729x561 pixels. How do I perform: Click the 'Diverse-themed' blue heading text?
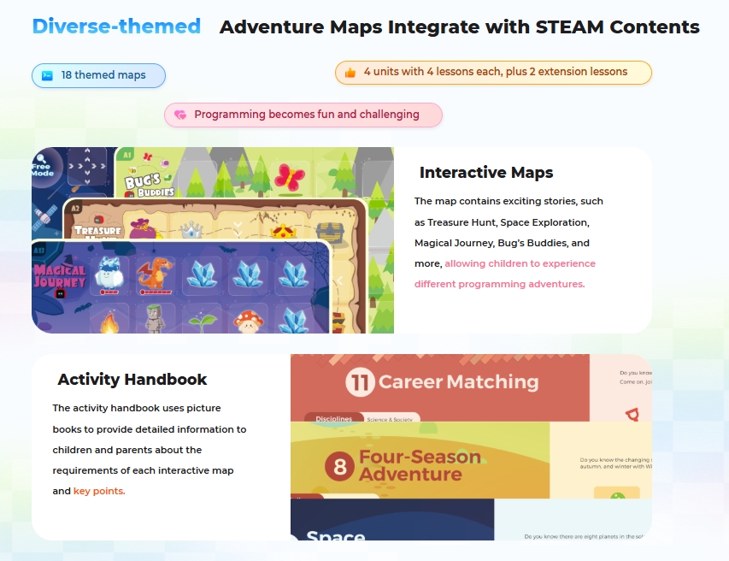(116, 26)
